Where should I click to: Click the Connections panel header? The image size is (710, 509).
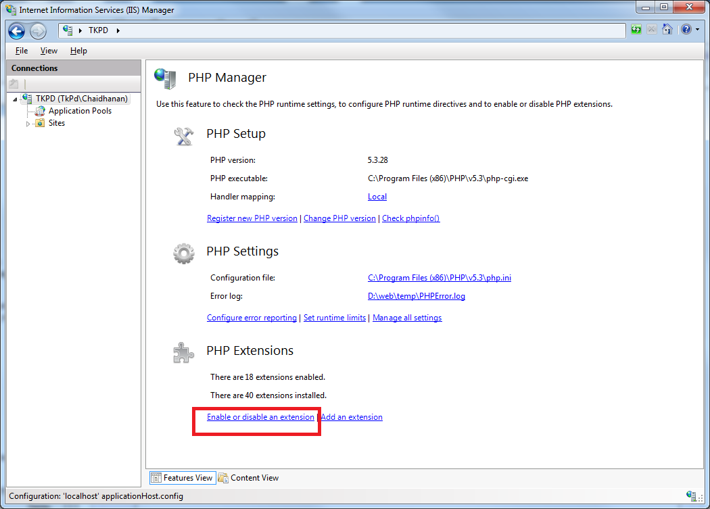[x=74, y=68]
